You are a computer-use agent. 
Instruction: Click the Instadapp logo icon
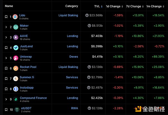click(x=16, y=89)
